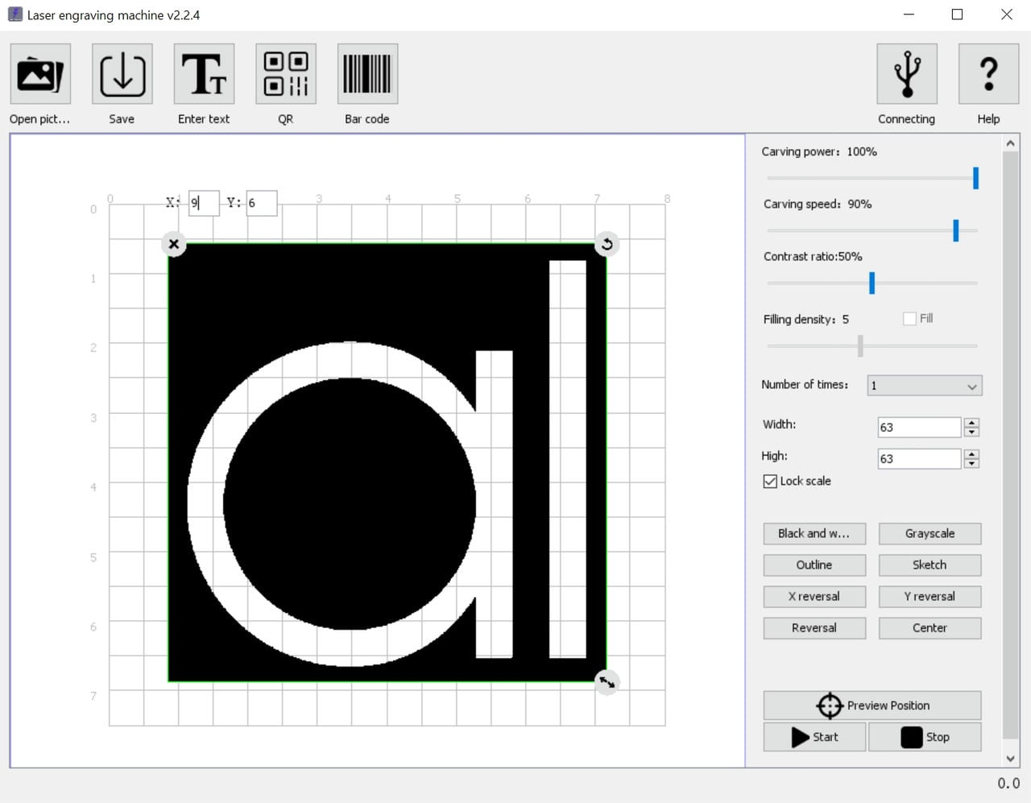Flip image with Y reversal
The image size is (1031, 803).
click(x=930, y=596)
